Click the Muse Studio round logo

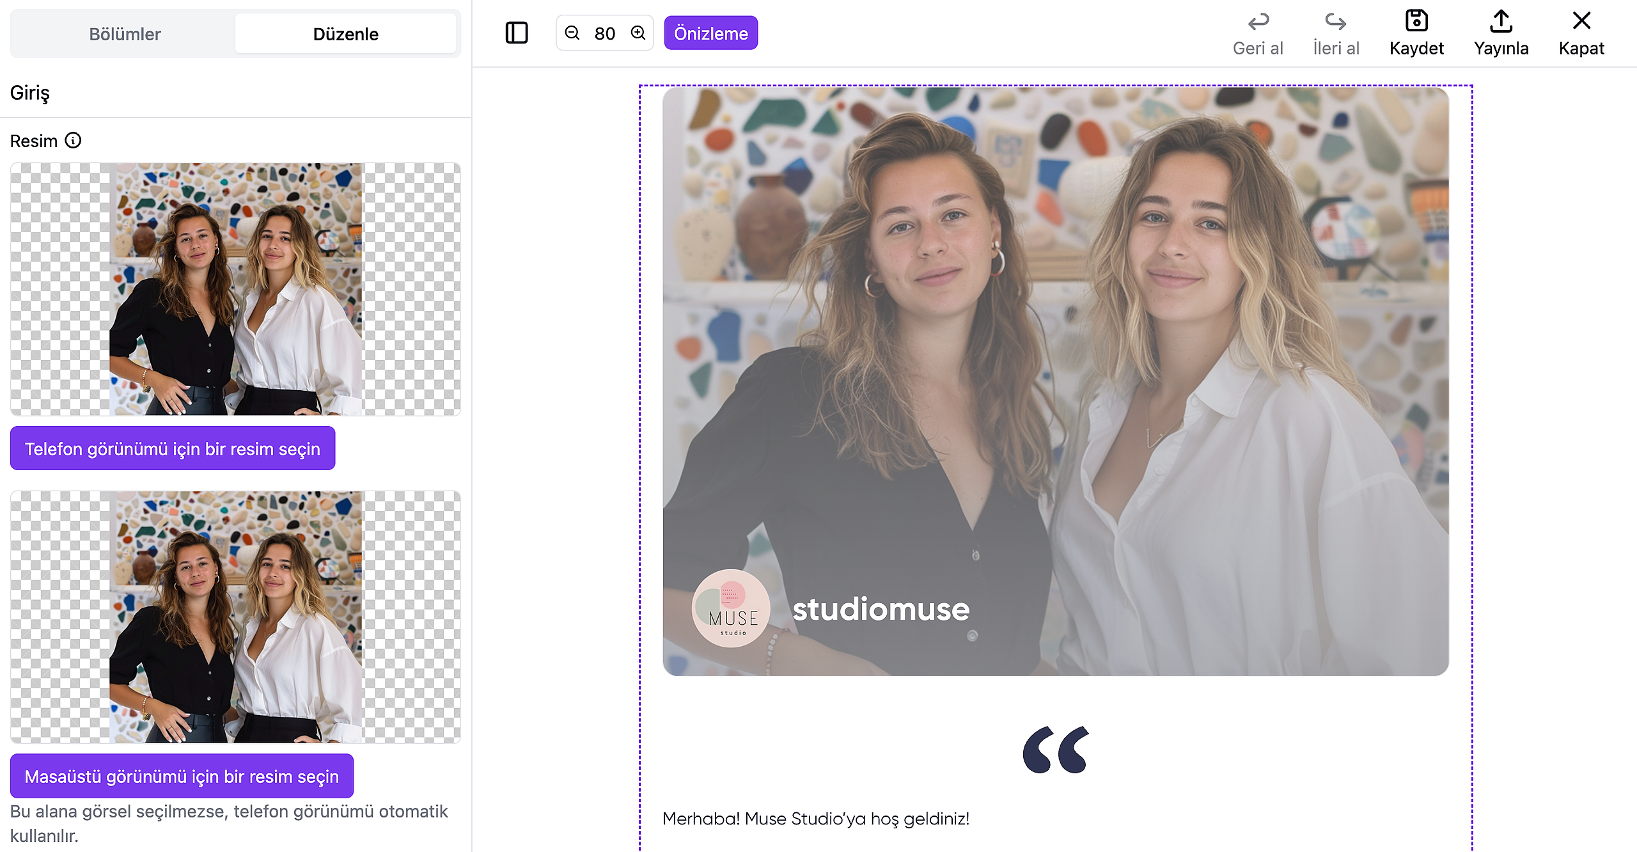730,608
